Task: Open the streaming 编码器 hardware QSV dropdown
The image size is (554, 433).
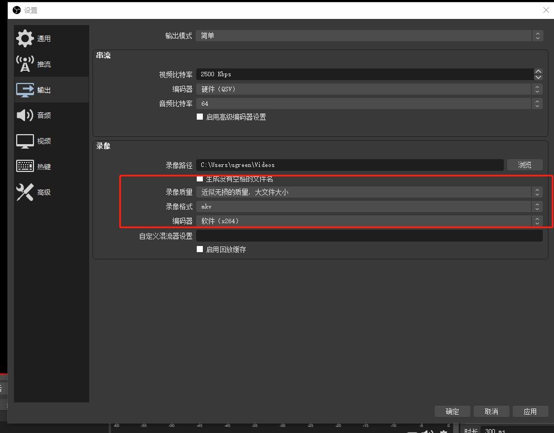Action: (x=365, y=88)
